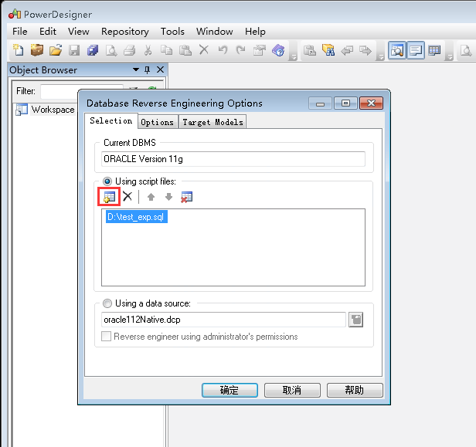Open the View menu
Image resolution: width=476 pixels, height=447 pixels.
tap(79, 32)
